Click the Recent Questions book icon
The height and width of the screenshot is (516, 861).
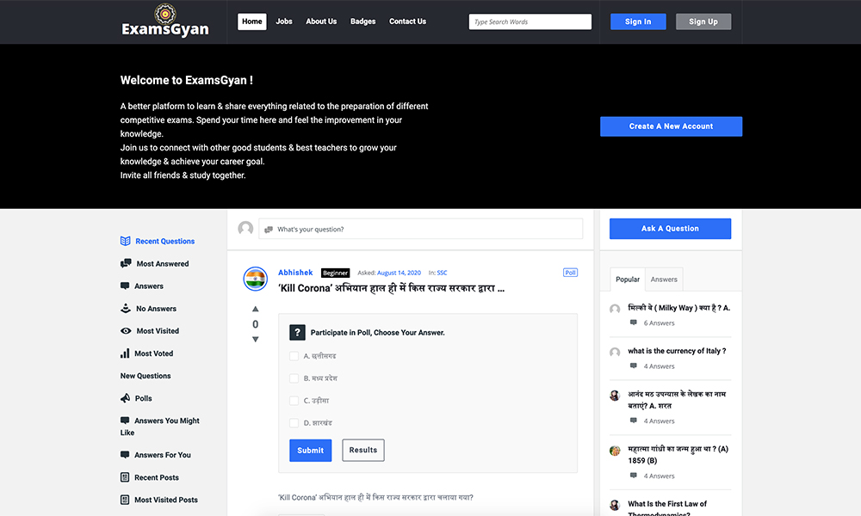126,242
